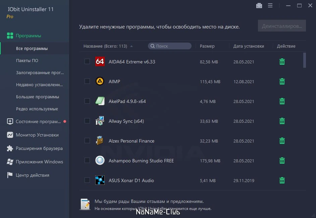Viewport: 316px width, 218px height.
Task: Uninstall AIDA64 Extreme via trash icon
Action: (x=282, y=62)
